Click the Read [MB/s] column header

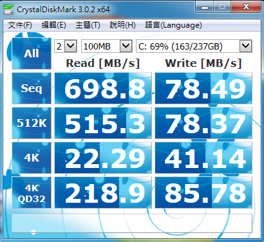pos(103,63)
